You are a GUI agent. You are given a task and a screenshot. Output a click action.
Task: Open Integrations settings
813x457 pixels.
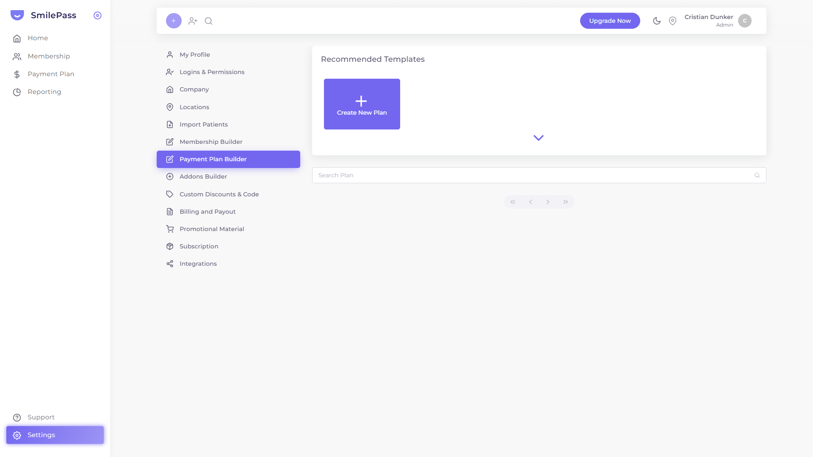(x=229, y=264)
